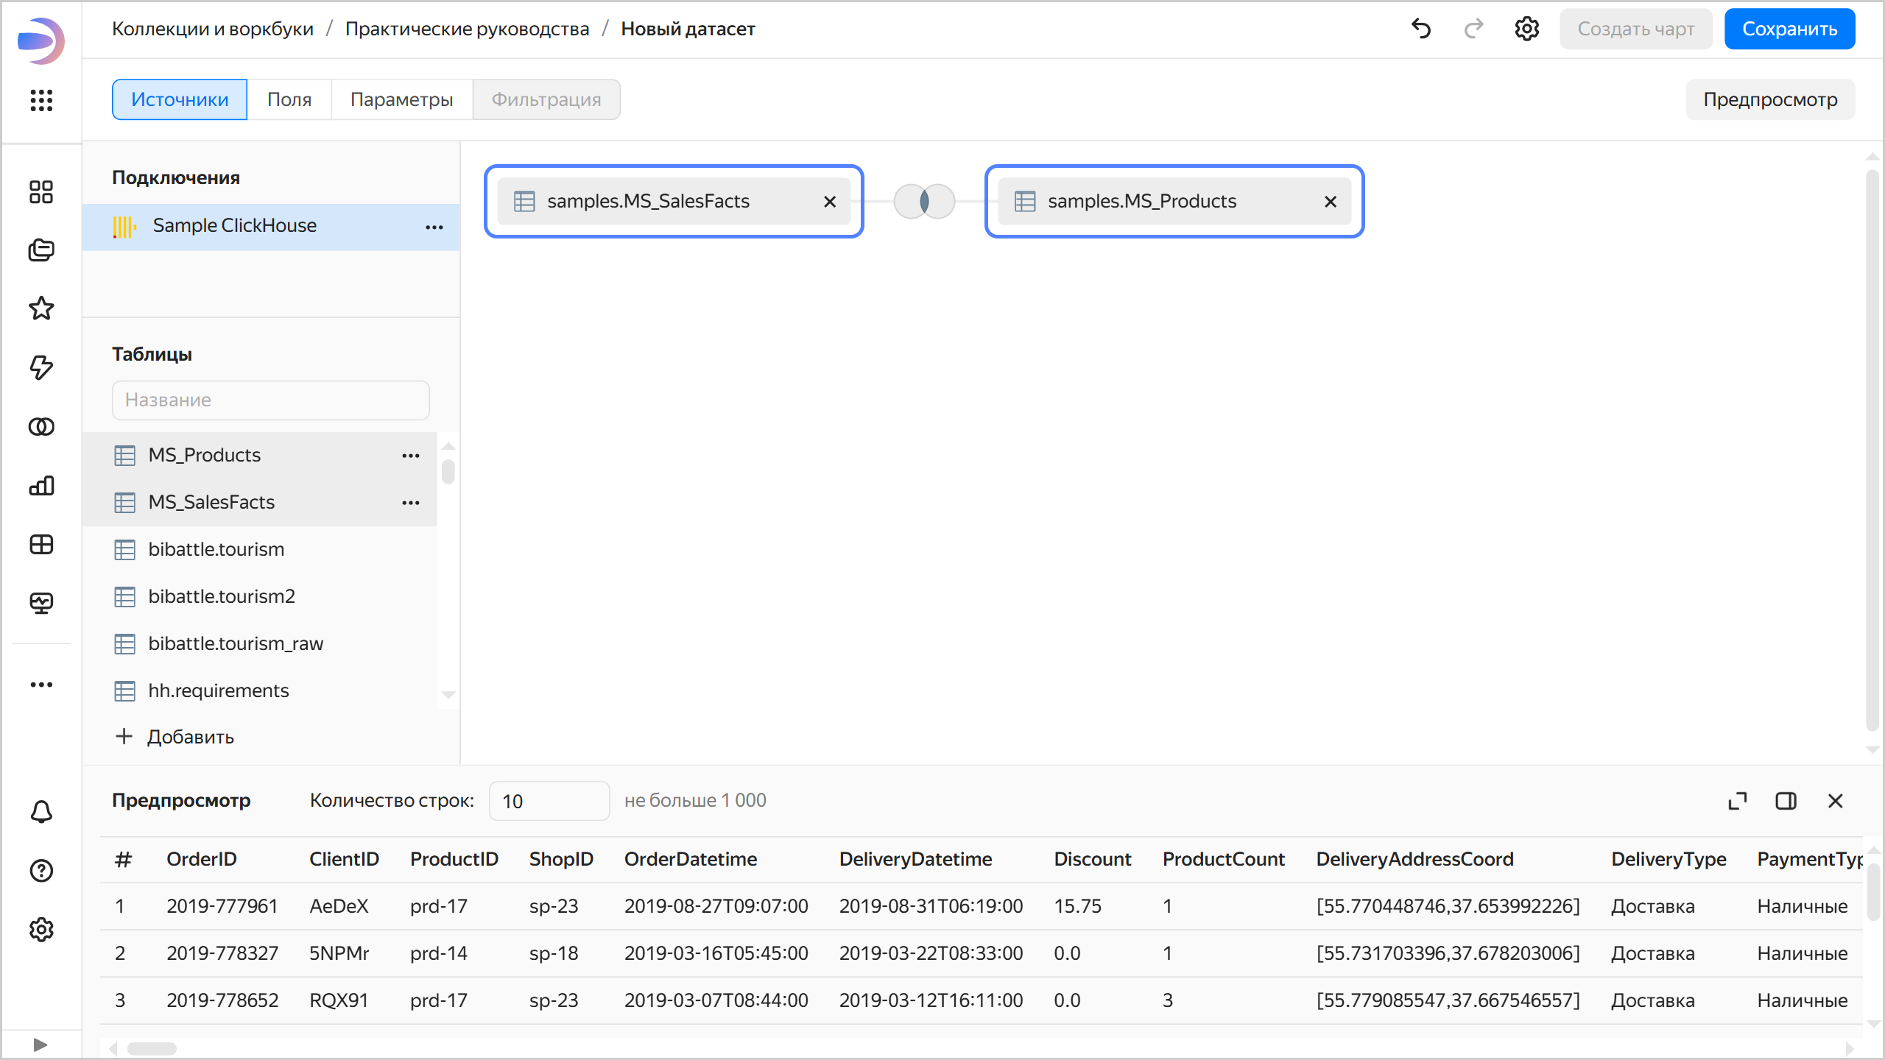The height and width of the screenshot is (1060, 1885).
Task: Remove samples.MS_Products from the canvas
Action: (1330, 202)
